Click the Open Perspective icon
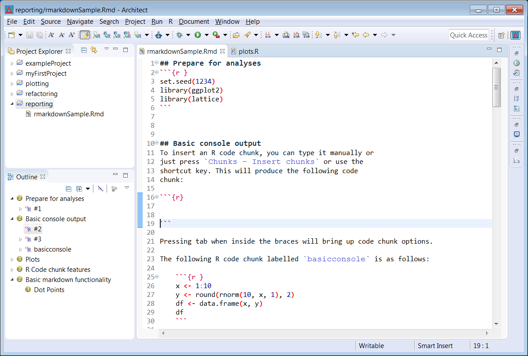This screenshot has height=356, width=528. (502, 35)
